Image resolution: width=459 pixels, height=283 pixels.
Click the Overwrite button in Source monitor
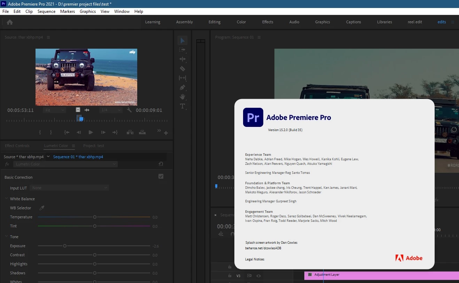pyautogui.click(x=142, y=132)
